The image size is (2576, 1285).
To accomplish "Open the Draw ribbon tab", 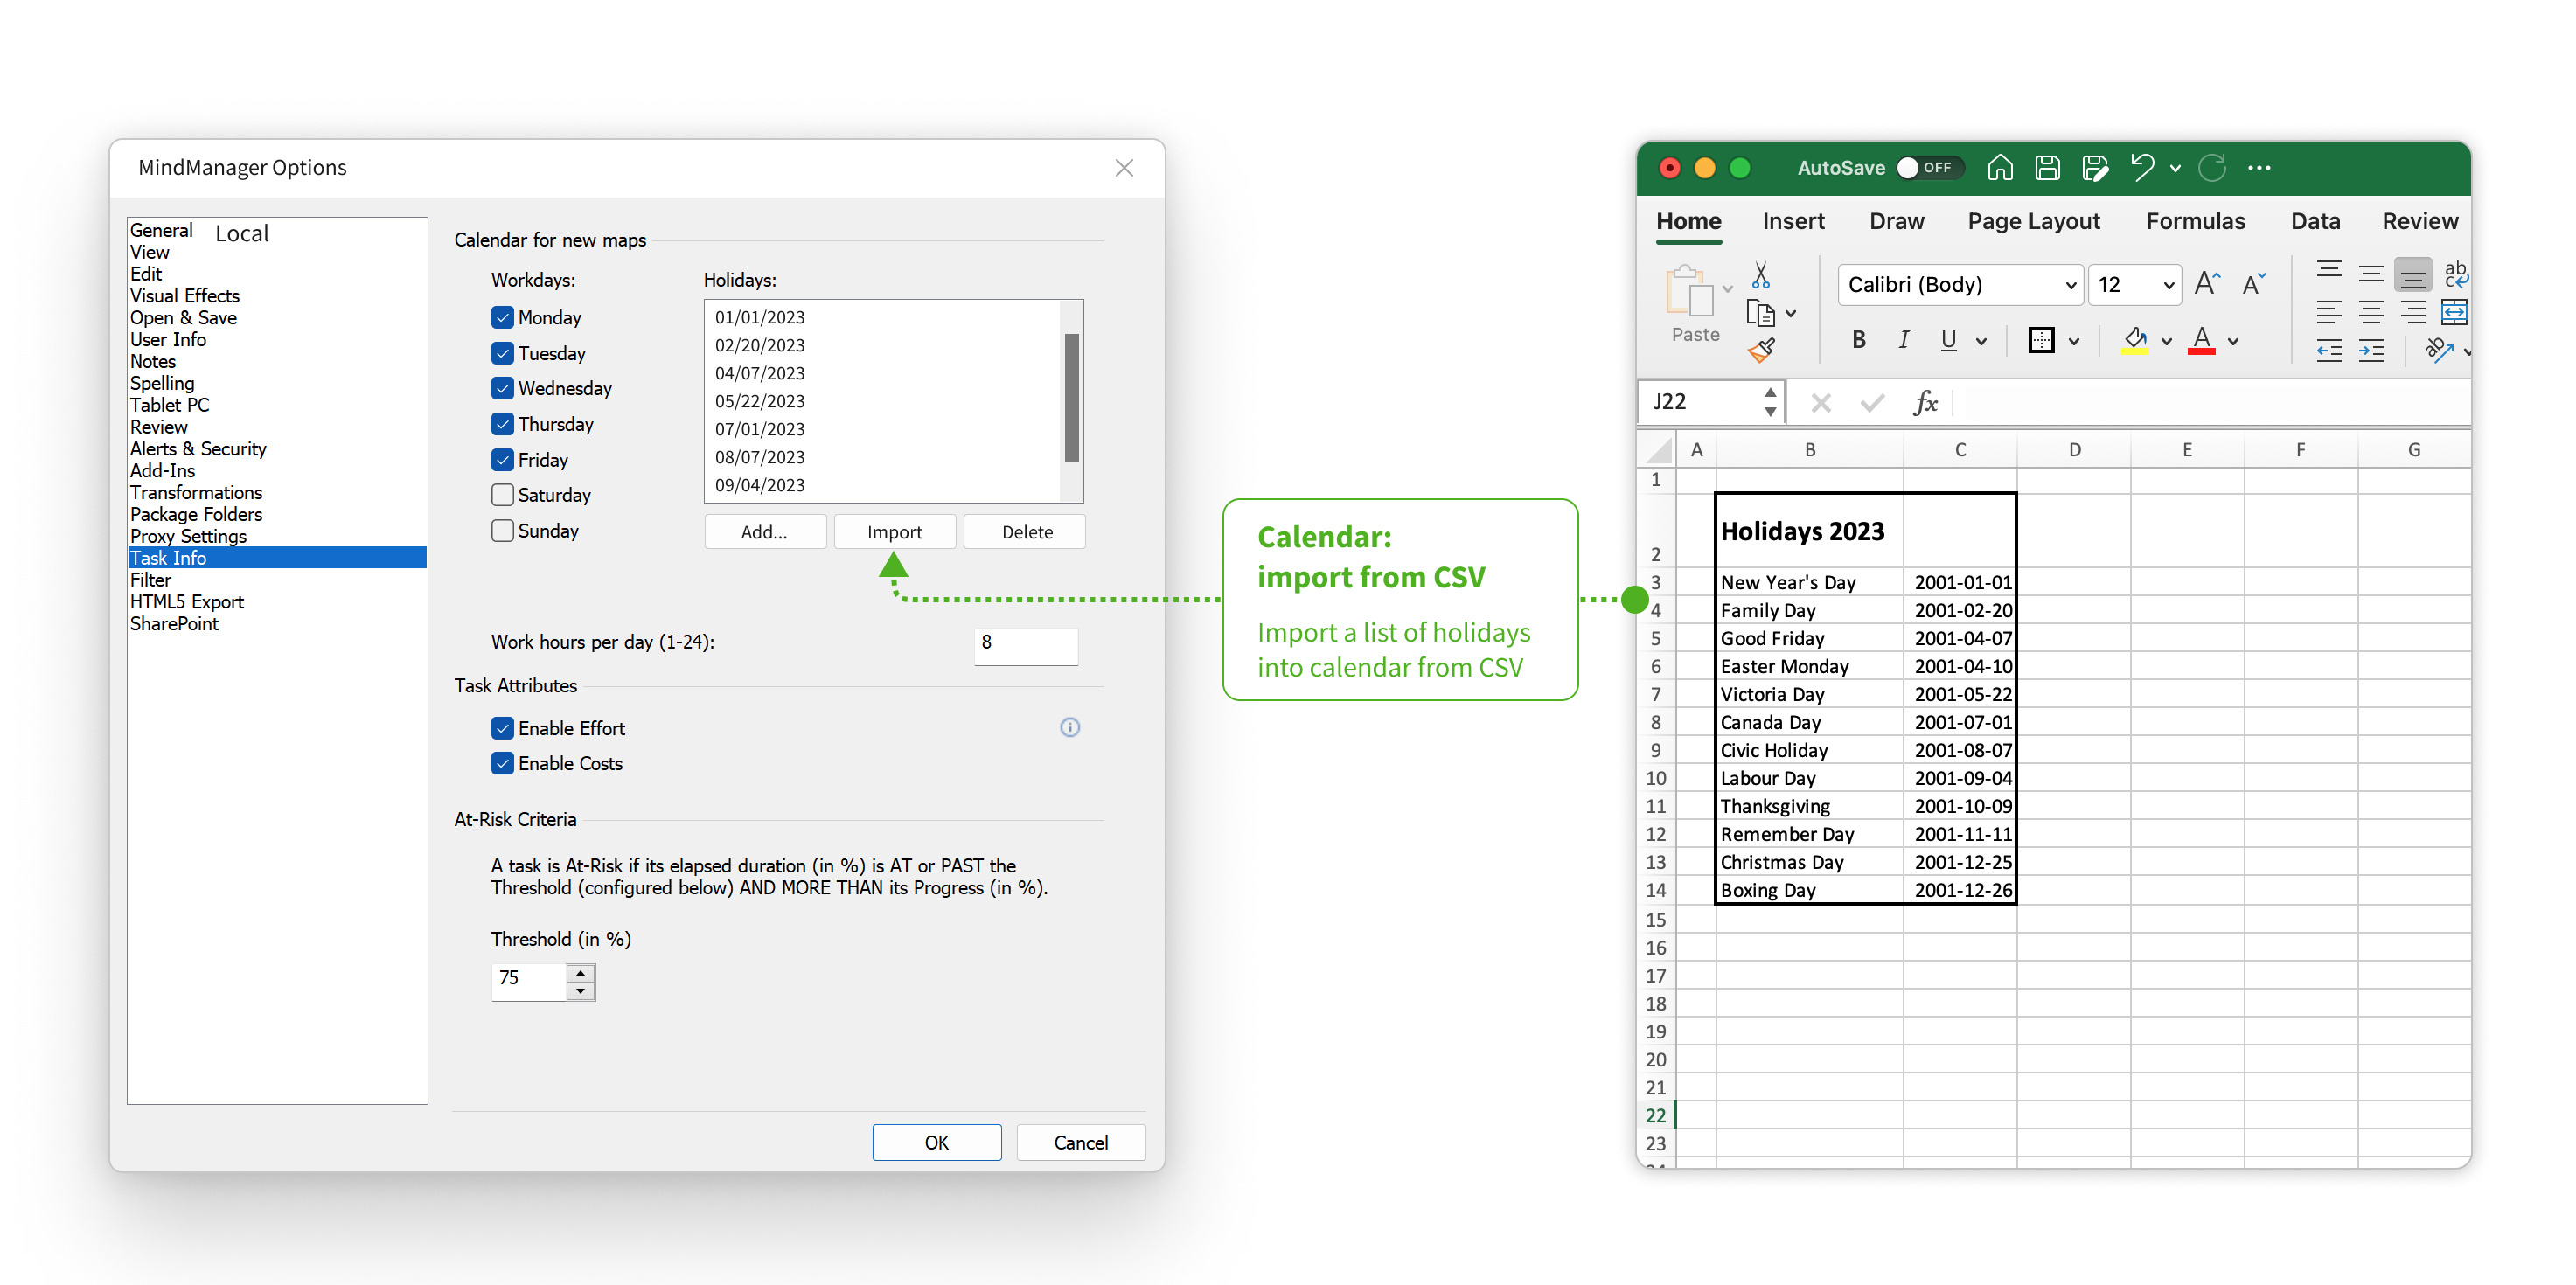I will 1896,221.
